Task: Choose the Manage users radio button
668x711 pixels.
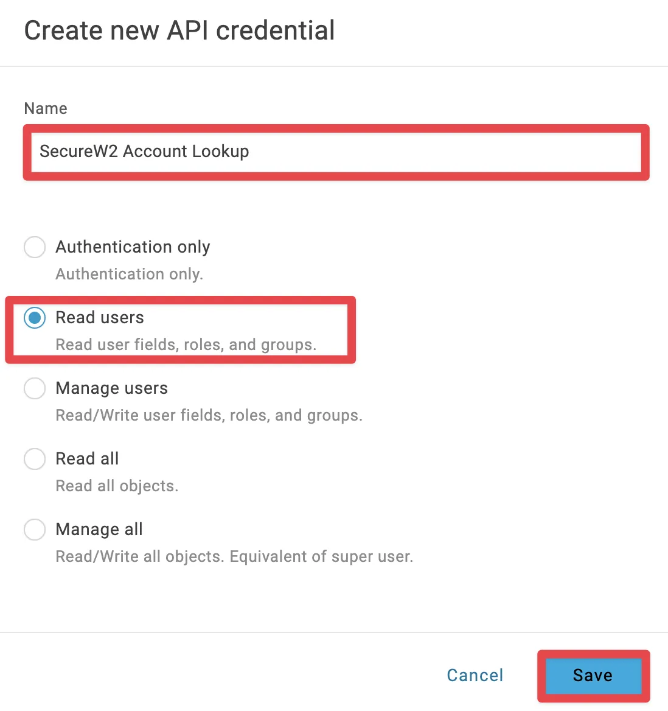Action: [35, 388]
